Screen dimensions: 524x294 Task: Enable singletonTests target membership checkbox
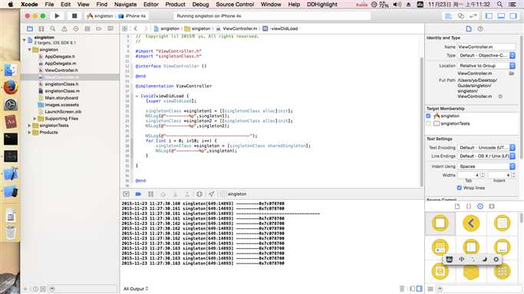click(x=428, y=124)
